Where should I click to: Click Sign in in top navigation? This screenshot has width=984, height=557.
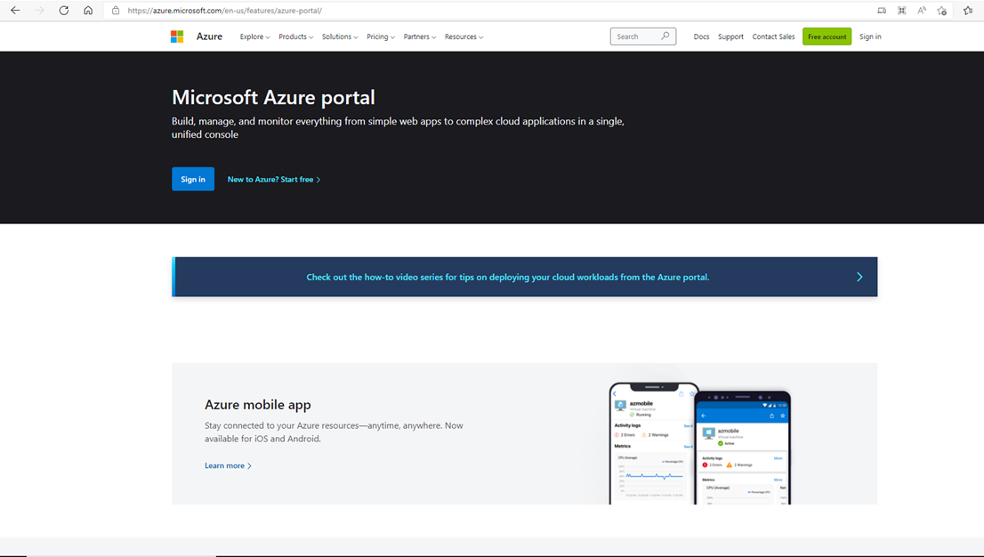[x=870, y=36]
